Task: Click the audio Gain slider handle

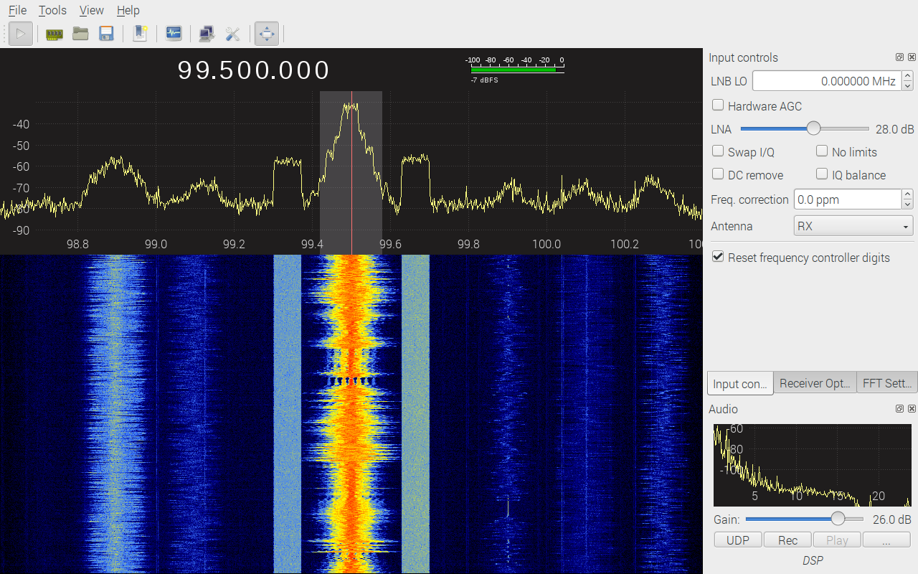Action: click(x=838, y=519)
